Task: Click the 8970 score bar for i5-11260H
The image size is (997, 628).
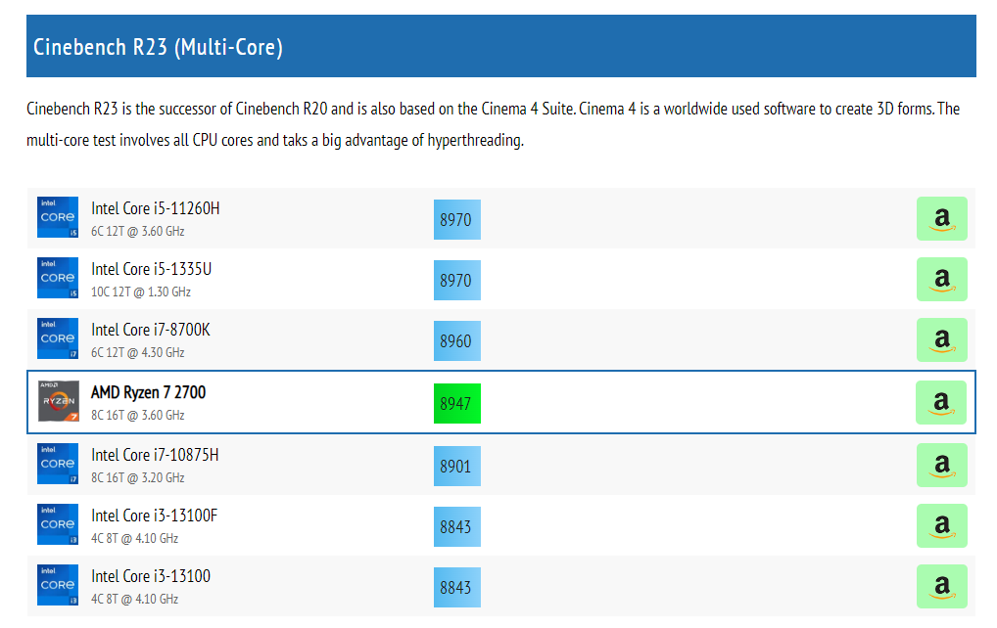Action: (x=457, y=220)
